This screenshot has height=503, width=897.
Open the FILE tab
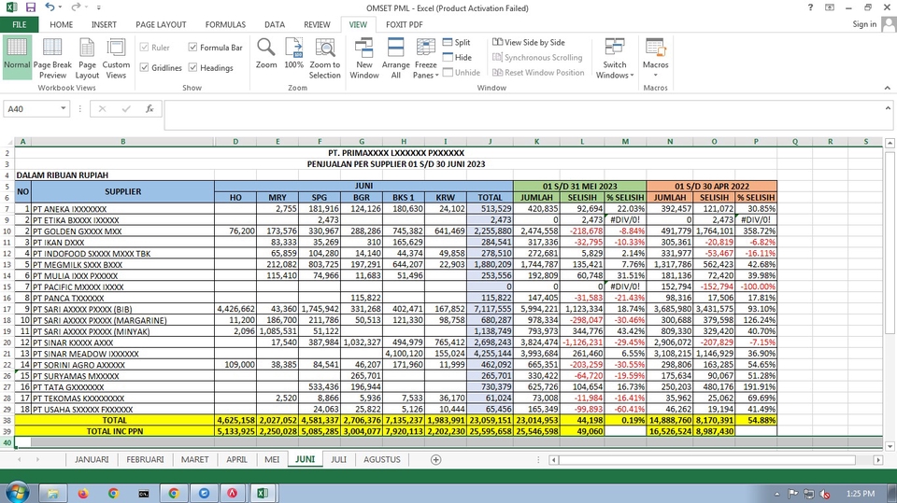pos(20,24)
